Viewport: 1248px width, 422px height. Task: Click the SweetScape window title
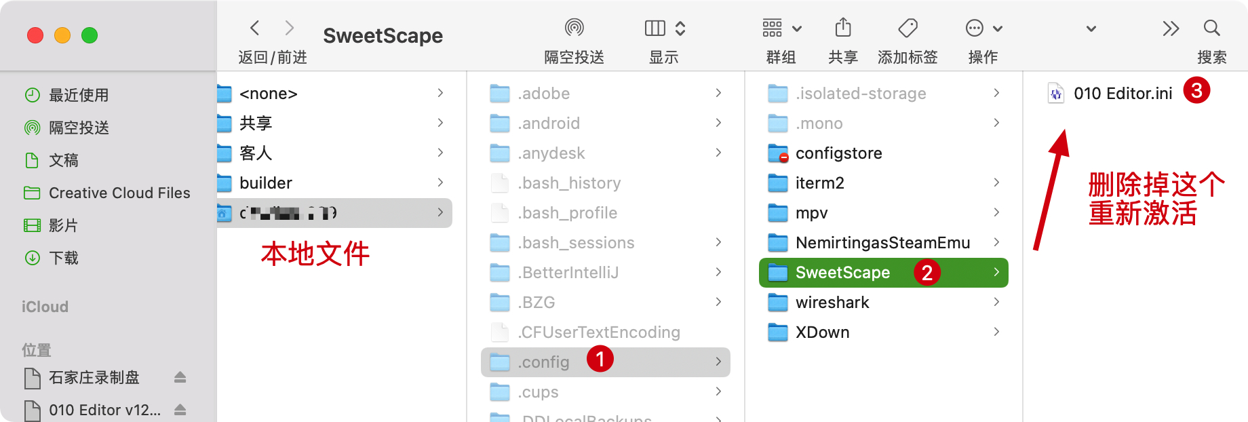coord(383,35)
